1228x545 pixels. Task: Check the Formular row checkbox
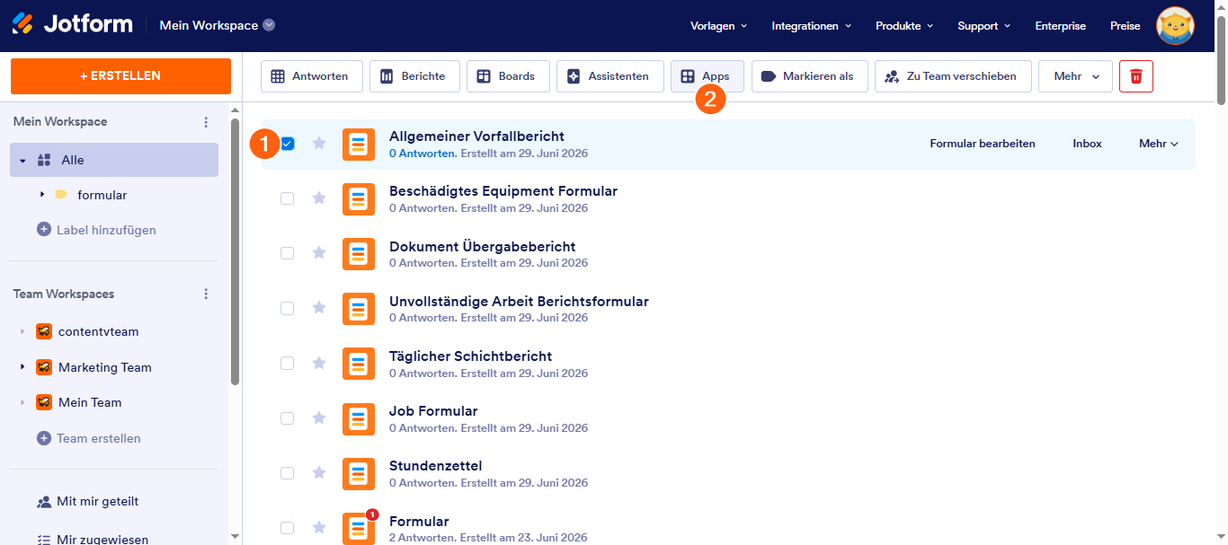288,528
